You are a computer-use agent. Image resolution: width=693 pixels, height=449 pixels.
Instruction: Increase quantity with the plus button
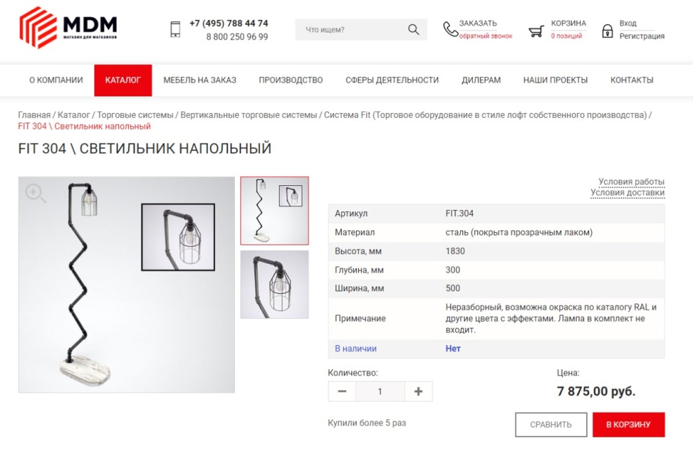click(x=418, y=391)
